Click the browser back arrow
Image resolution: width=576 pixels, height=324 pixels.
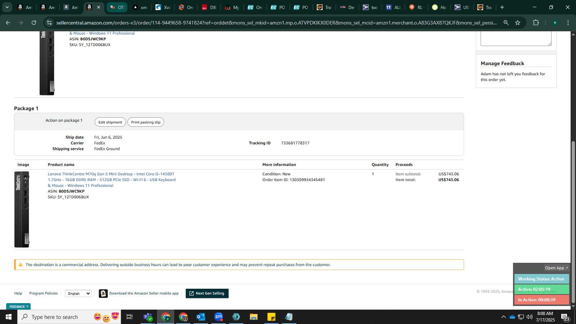tap(8, 23)
